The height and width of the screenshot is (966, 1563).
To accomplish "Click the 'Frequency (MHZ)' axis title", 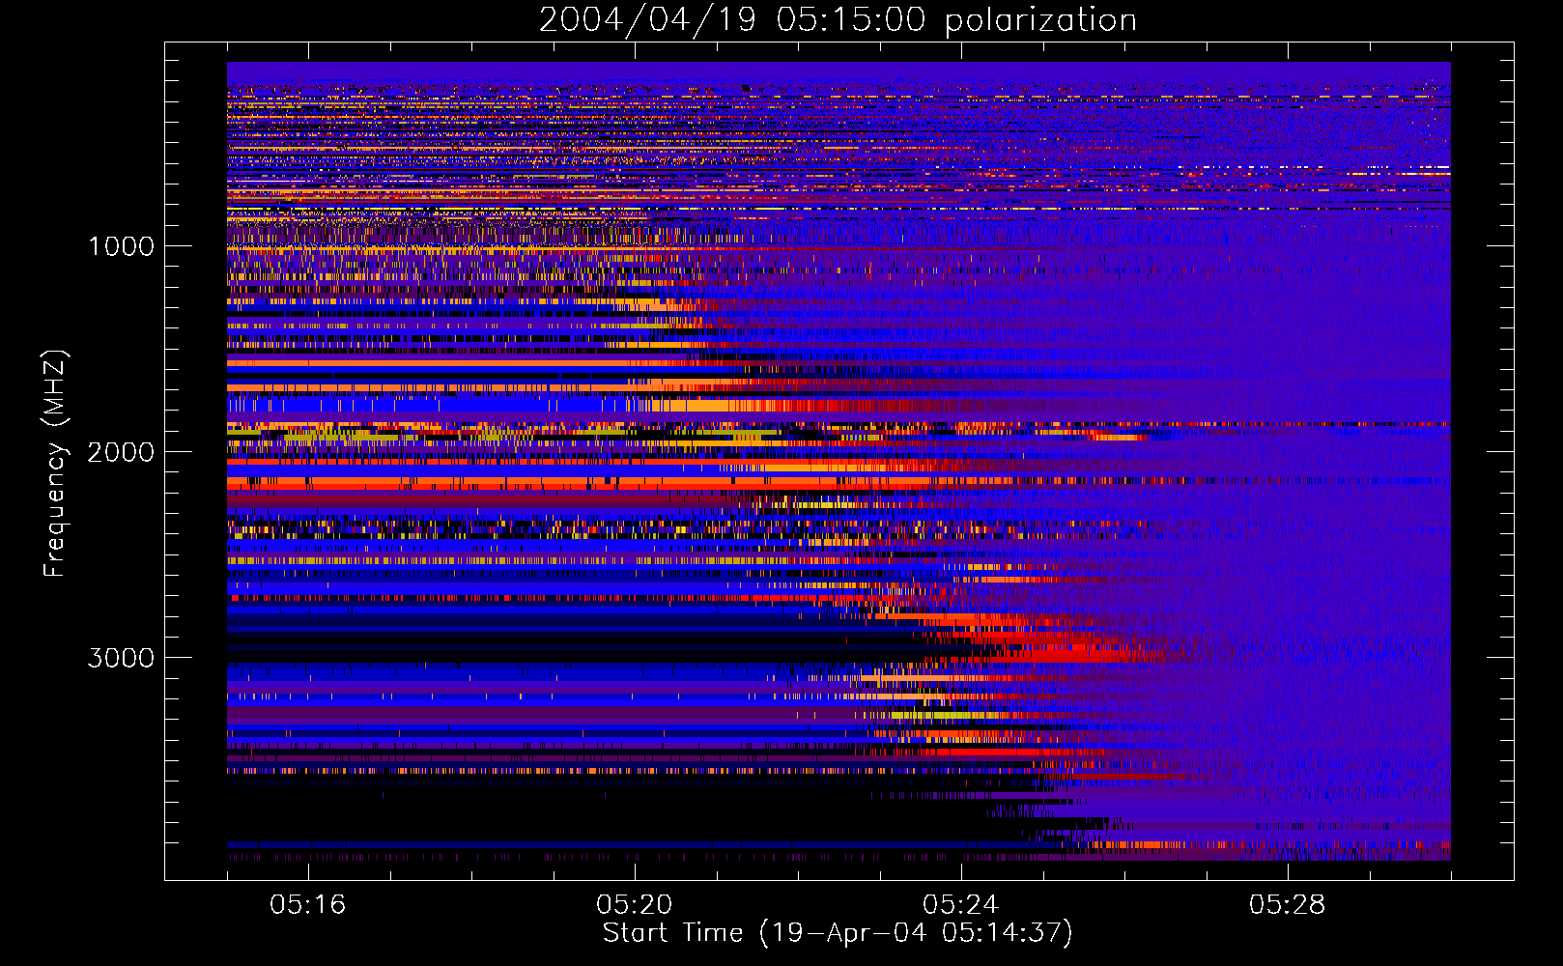I will pos(55,464).
